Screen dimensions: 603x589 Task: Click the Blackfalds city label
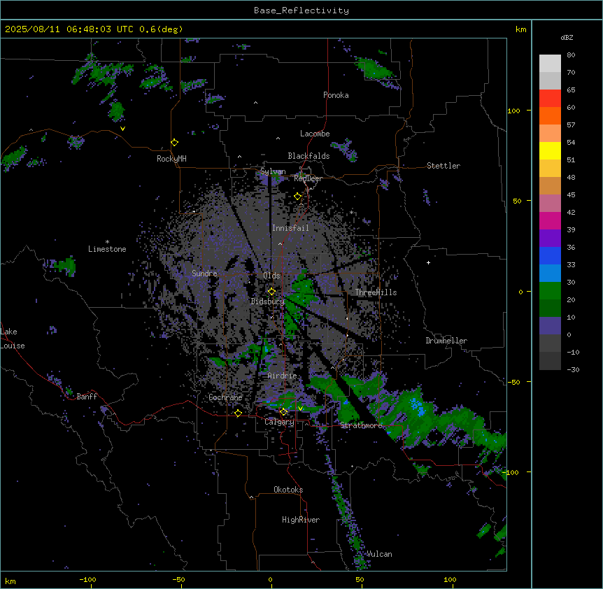click(x=308, y=156)
